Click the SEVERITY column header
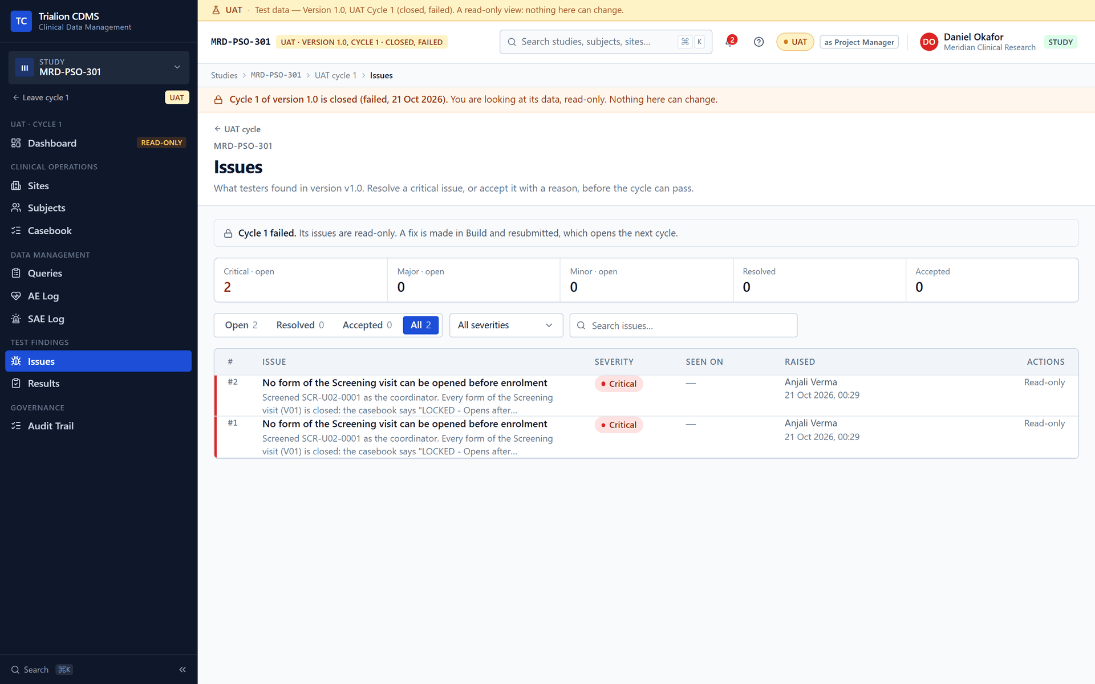 tap(614, 362)
